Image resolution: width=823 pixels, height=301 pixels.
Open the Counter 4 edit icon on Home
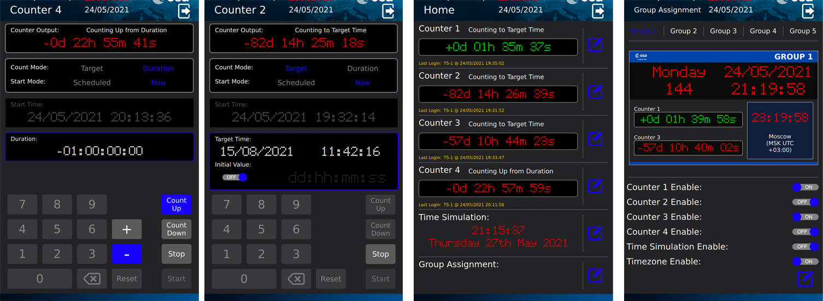click(595, 186)
